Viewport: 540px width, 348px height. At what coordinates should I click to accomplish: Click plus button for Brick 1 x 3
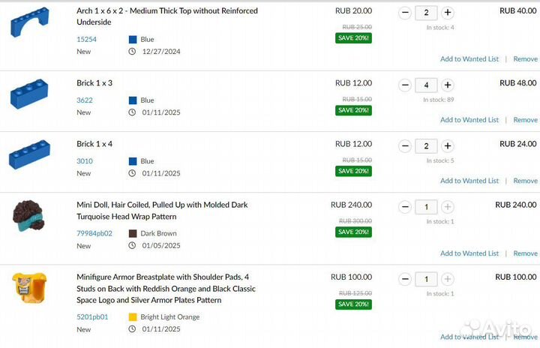coord(448,85)
